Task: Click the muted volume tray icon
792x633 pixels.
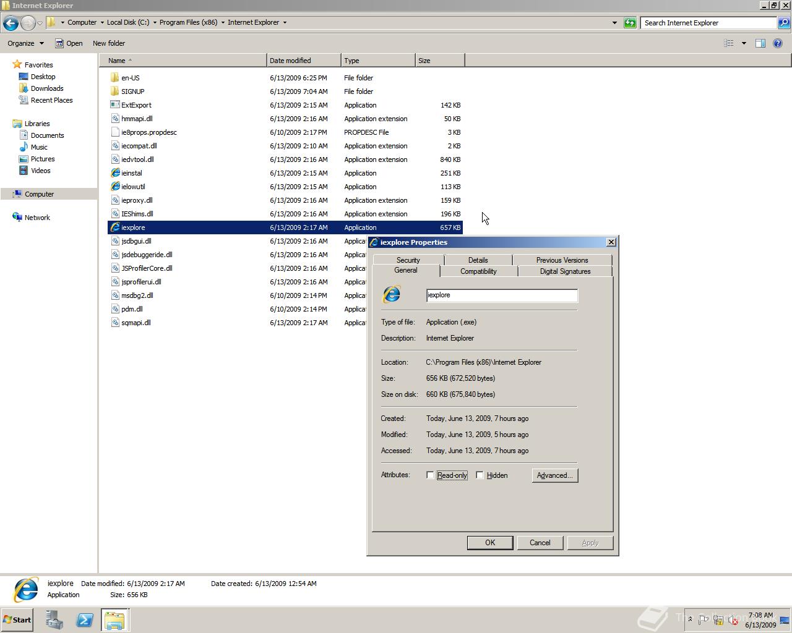Action: (x=733, y=620)
